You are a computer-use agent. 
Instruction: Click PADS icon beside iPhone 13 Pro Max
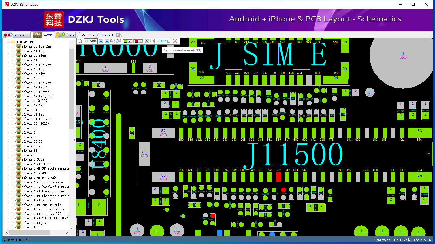click(x=18, y=65)
